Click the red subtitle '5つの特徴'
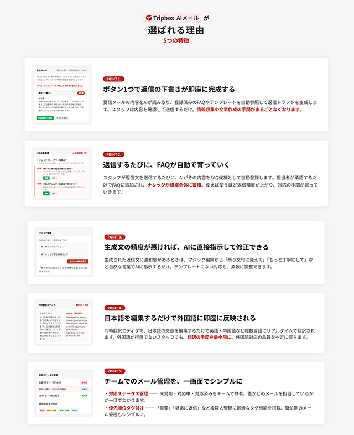 tap(176, 40)
